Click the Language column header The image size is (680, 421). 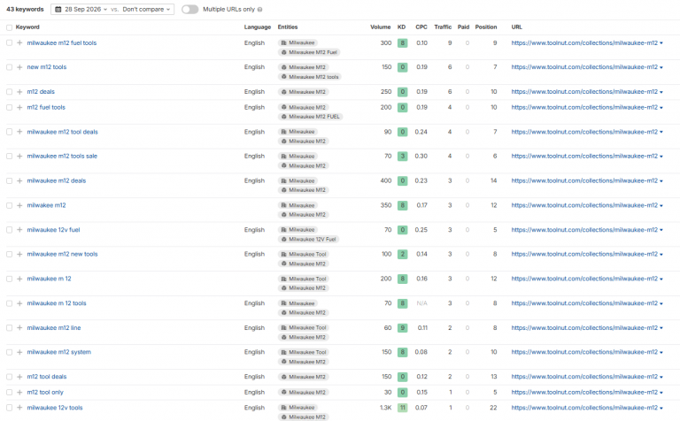click(x=257, y=27)
